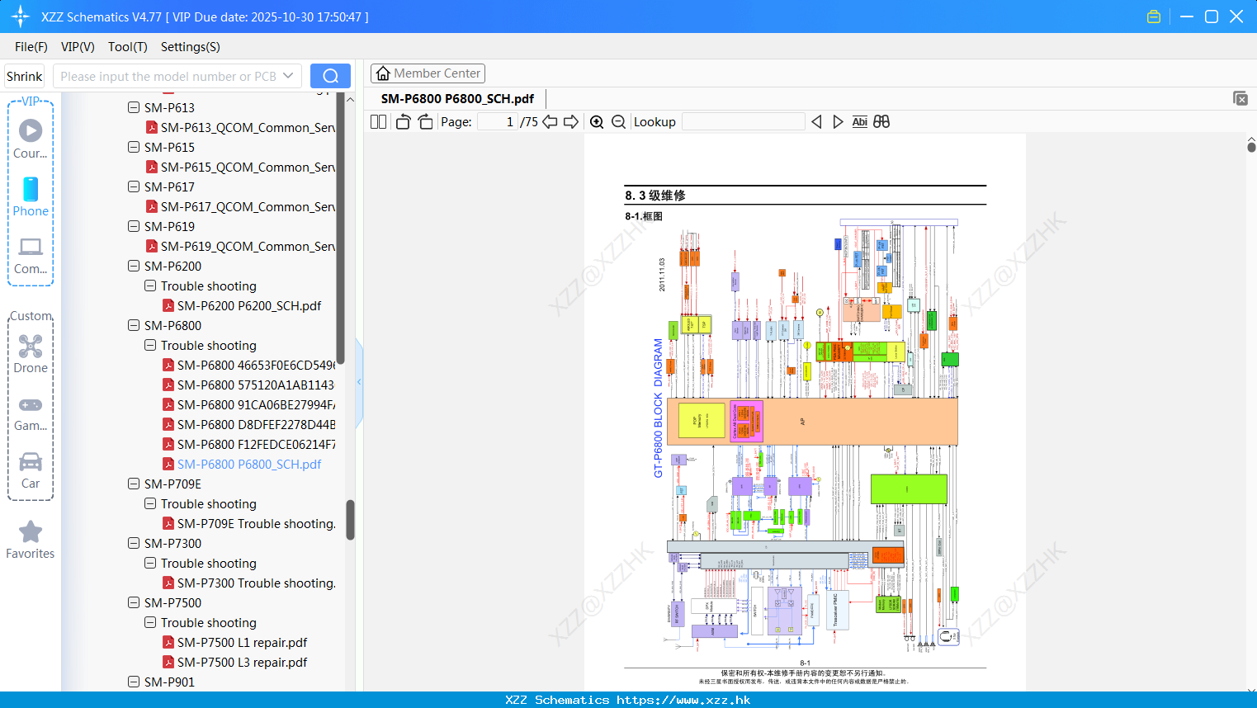Close the document tab panel icon
This screenshot has width=1257, height=708.
[1240, 98]
